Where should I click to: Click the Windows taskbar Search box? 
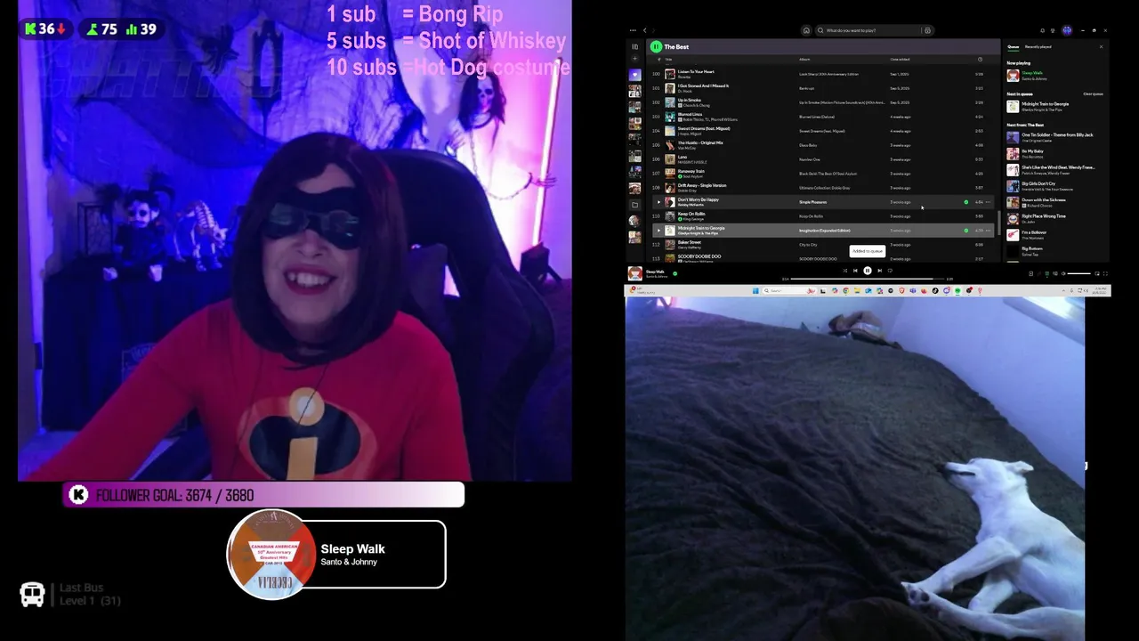789,290
